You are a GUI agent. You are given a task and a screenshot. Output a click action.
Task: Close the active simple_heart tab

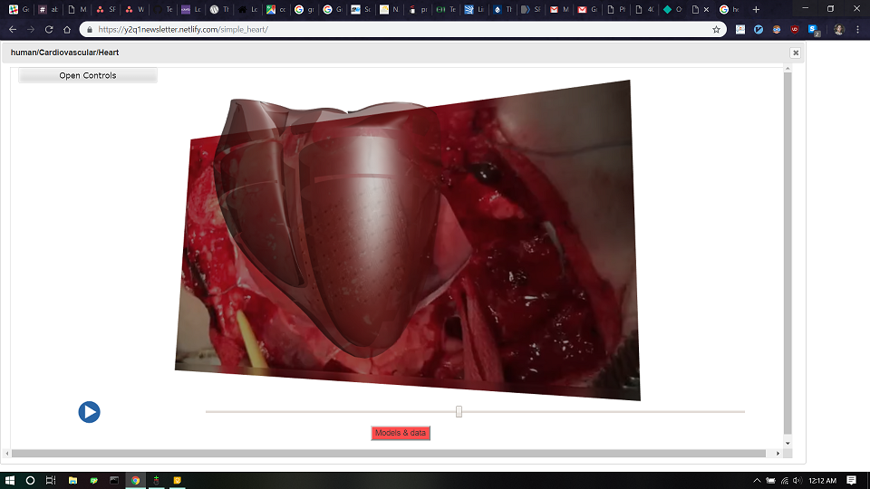[706, 9]
